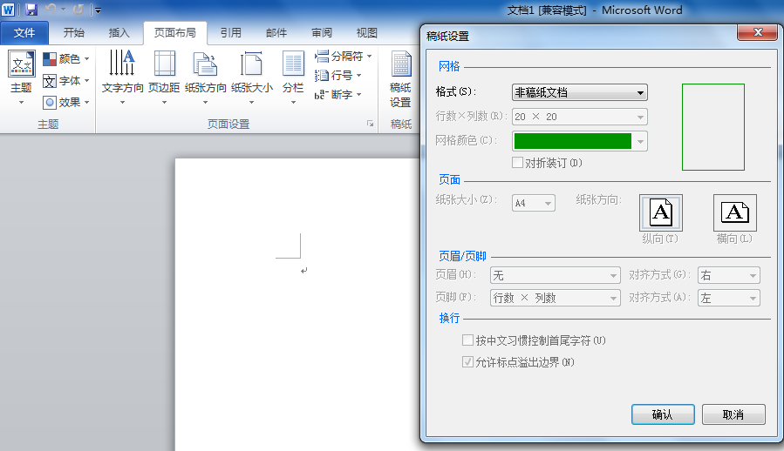The image size is (784, 451).
Task: Open the 字体 theme fonts menu
Action: point(66,80)
